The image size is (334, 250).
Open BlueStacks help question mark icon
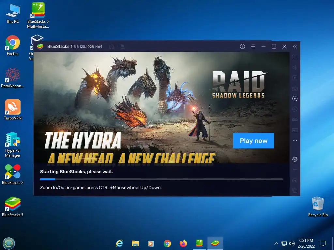[x=242, y=47]
